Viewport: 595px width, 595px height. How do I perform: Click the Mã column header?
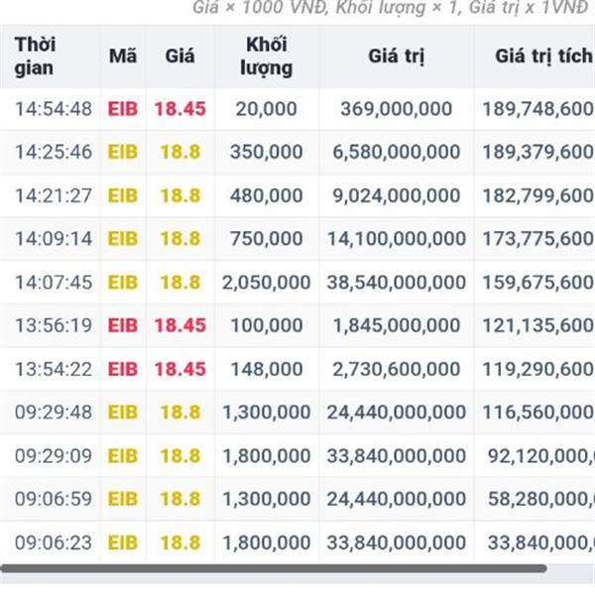123,57
